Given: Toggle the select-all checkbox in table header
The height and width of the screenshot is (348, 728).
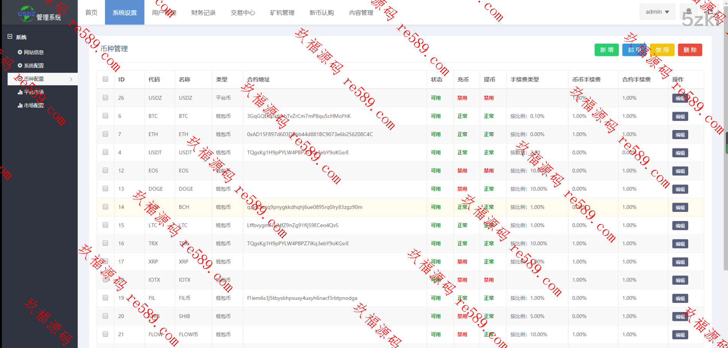Looking at the screenshot, I should [105, 79].
